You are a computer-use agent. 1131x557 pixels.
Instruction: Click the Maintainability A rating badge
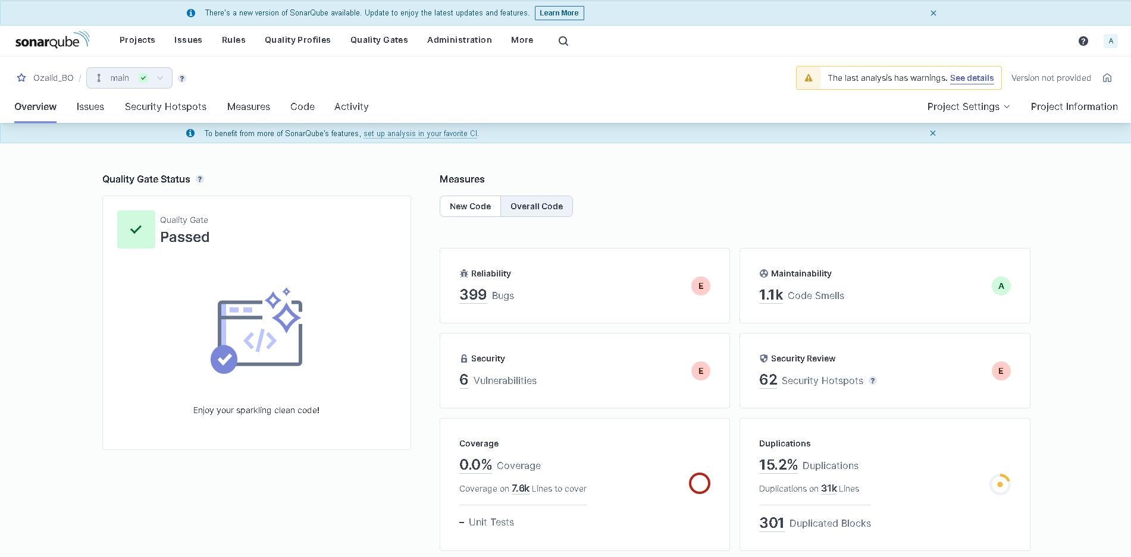(x=1001, y=286)
